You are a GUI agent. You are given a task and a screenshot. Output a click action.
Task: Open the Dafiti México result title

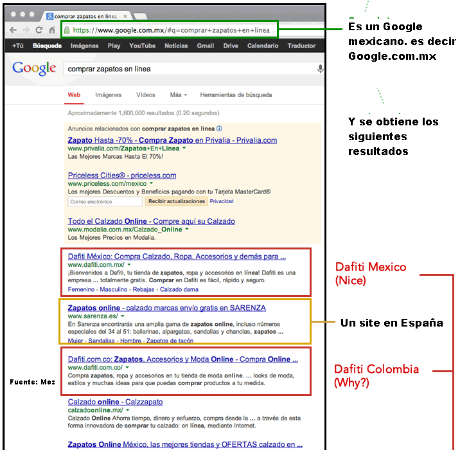point(177,256)
